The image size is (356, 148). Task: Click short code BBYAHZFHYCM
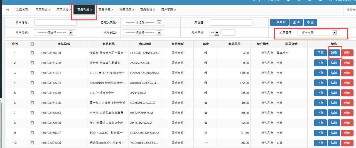coord(141,113)
